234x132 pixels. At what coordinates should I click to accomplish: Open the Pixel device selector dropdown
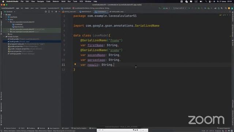point(180,8)
